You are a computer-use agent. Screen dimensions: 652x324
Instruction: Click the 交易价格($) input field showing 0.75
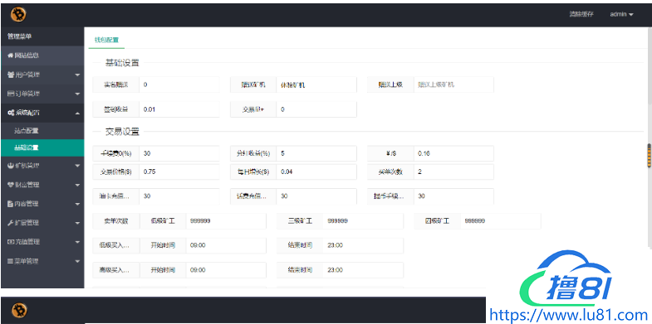[x=179, y=172]
